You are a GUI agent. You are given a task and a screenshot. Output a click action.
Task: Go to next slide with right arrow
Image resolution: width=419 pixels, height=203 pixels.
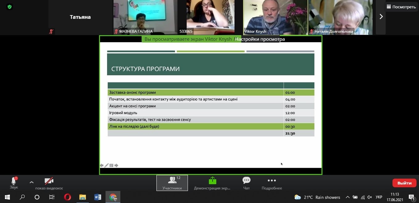(116, 166)
